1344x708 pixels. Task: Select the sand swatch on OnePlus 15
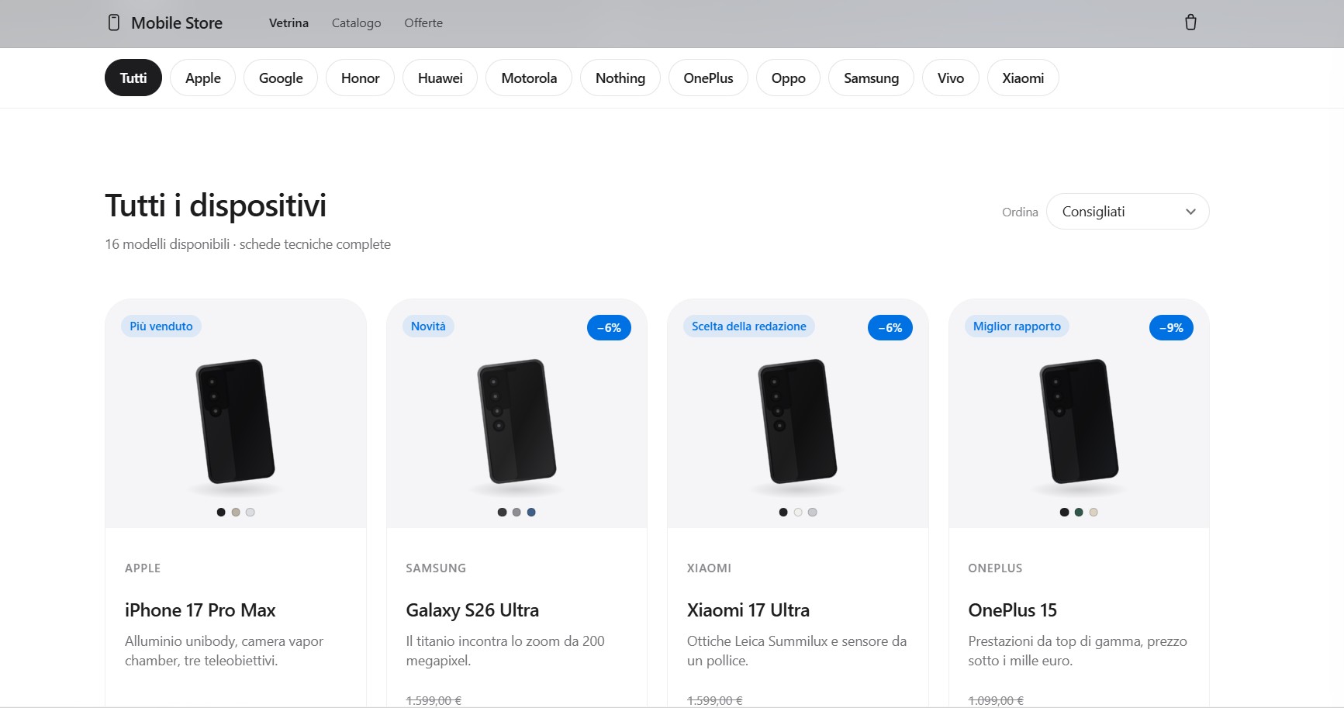pos(1094,512)
